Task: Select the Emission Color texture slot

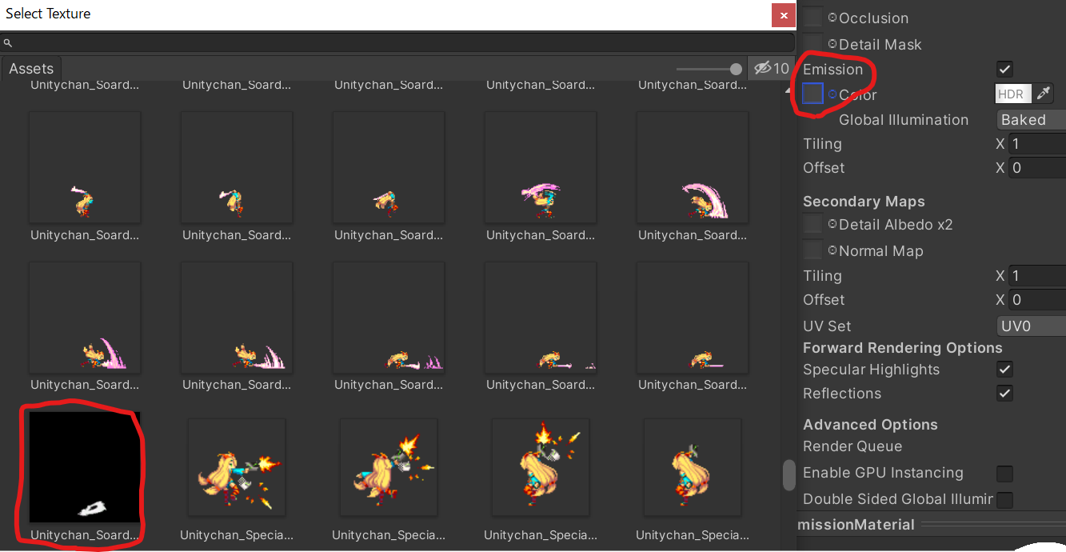Action: 812,94
